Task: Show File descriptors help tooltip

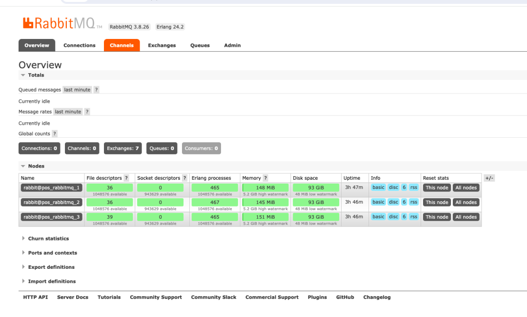Action: click(126, 178)
